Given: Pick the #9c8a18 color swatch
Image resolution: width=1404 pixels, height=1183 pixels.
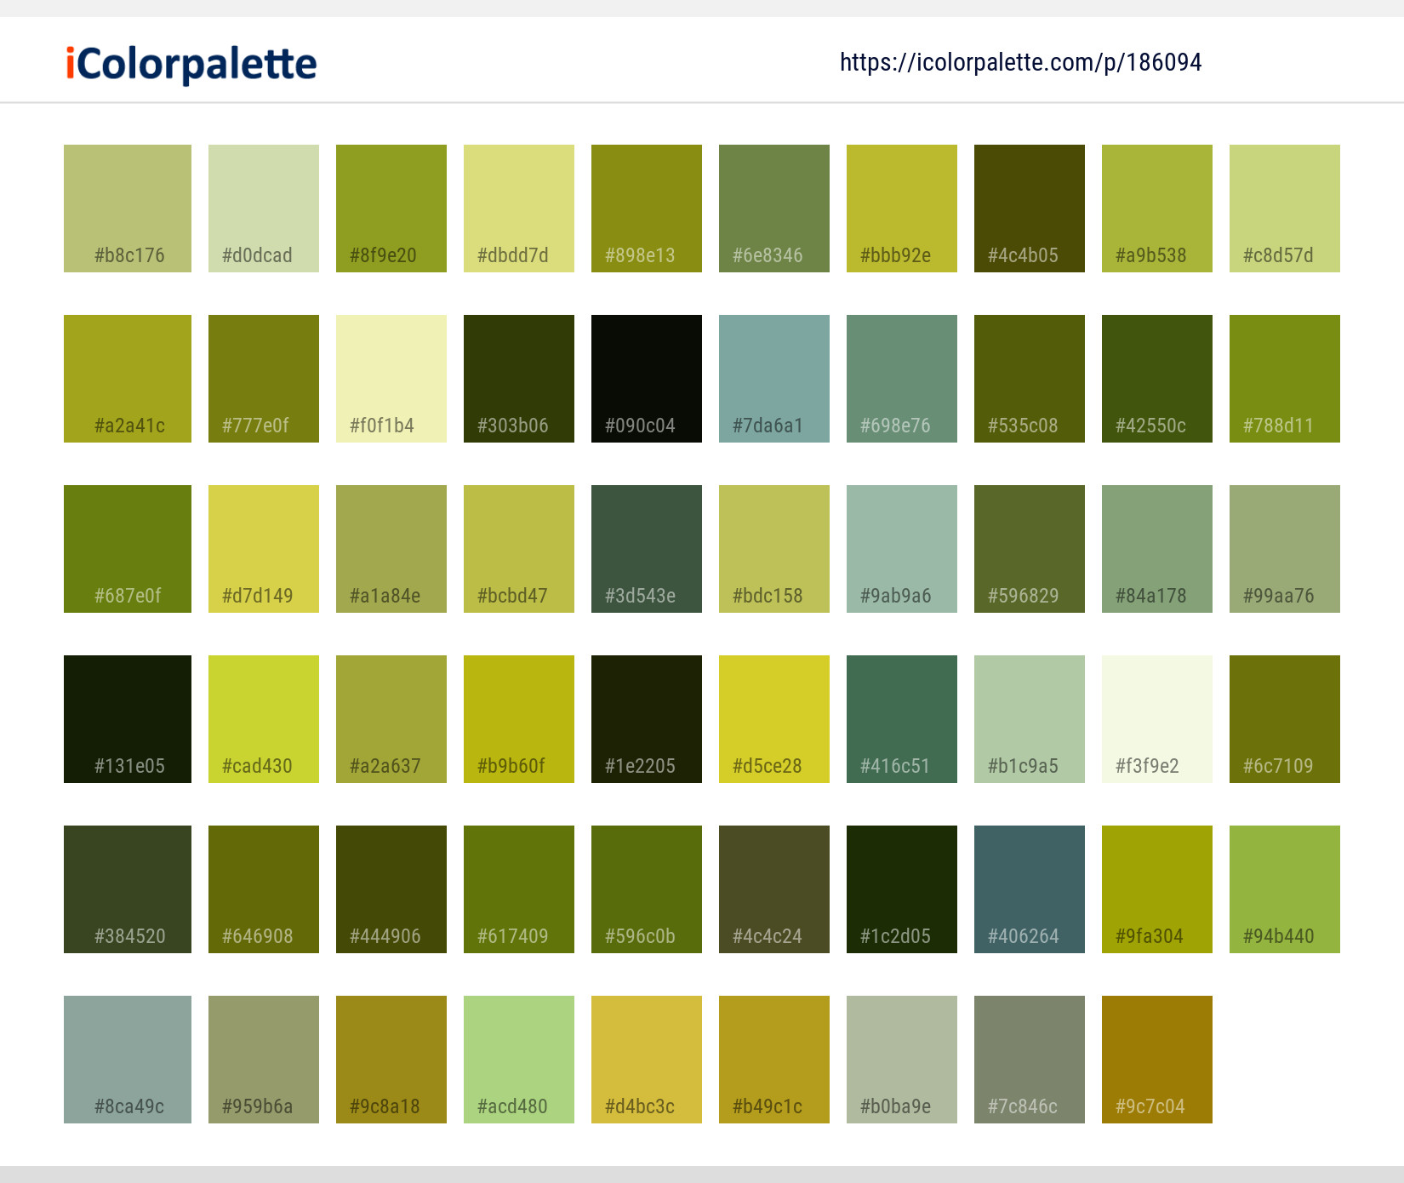Looking at the screenshot, I should click(x=391, y=1060).
